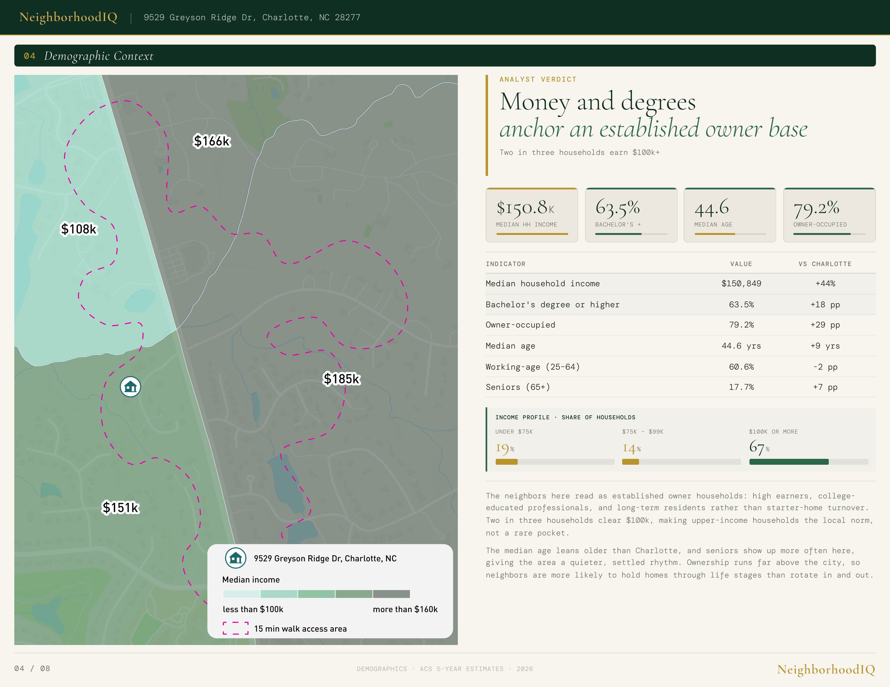Image resolution: width=890 pixels, height=687 pixels.
Task: Click the INDICATOR column header
Action: tap(505, 264)
